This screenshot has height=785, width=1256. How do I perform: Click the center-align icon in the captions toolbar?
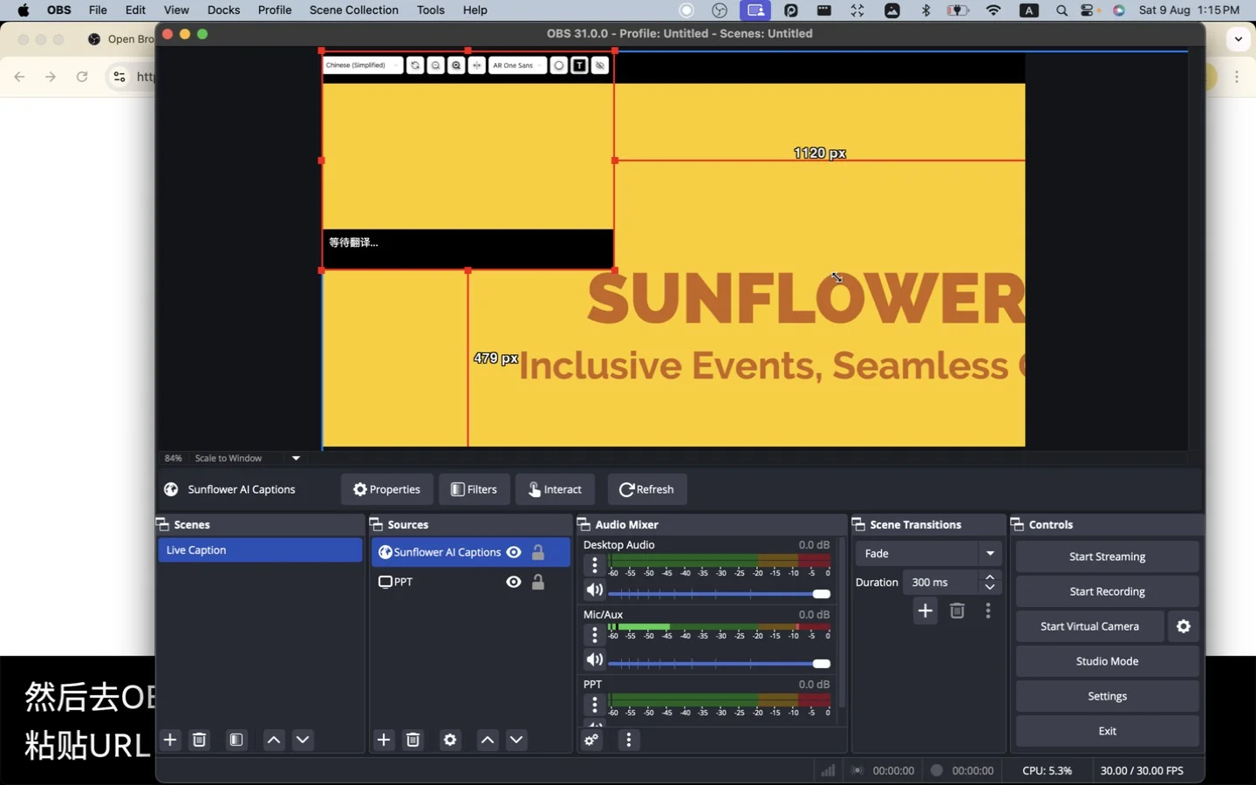(477, 65)
